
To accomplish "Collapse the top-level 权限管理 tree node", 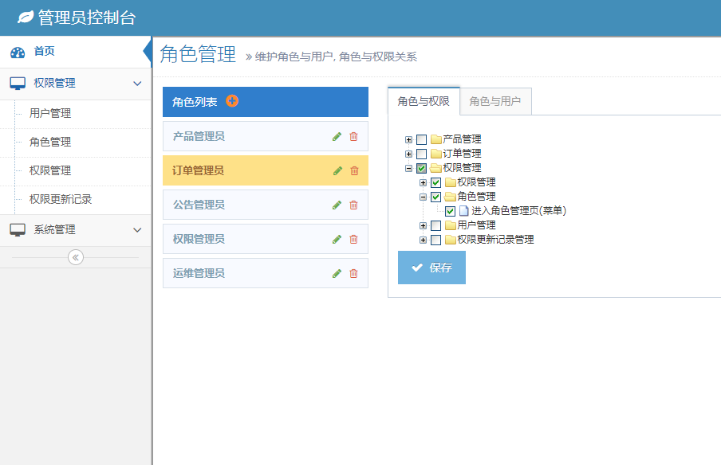I will pyautogui.click(x=408, y=168).
